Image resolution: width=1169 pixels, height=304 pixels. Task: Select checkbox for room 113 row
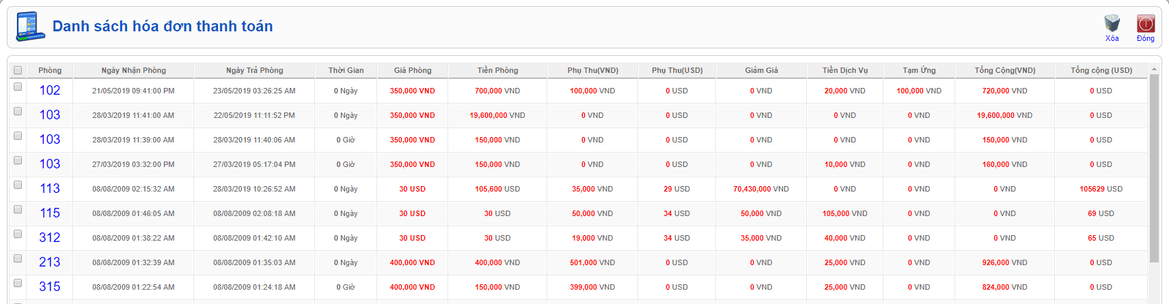[18, 185]
